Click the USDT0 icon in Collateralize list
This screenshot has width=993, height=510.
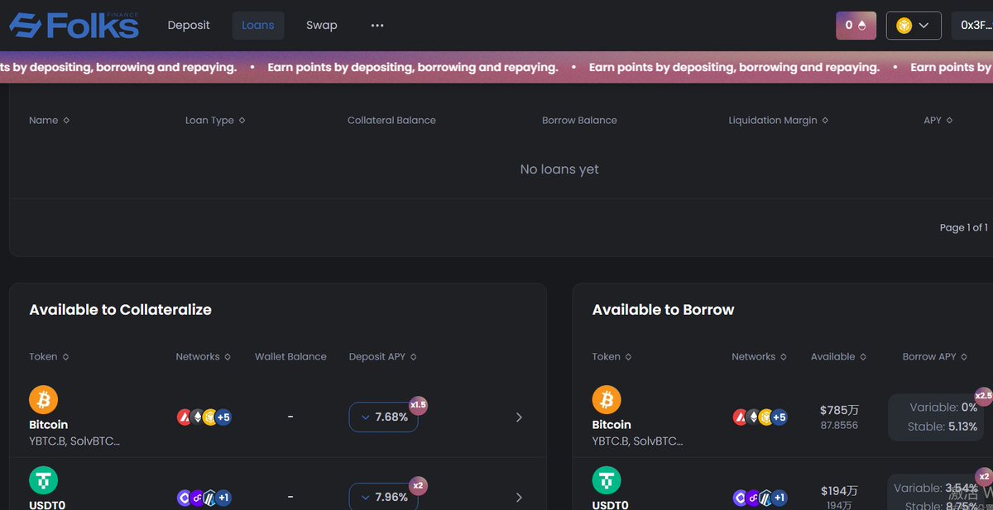44,481
